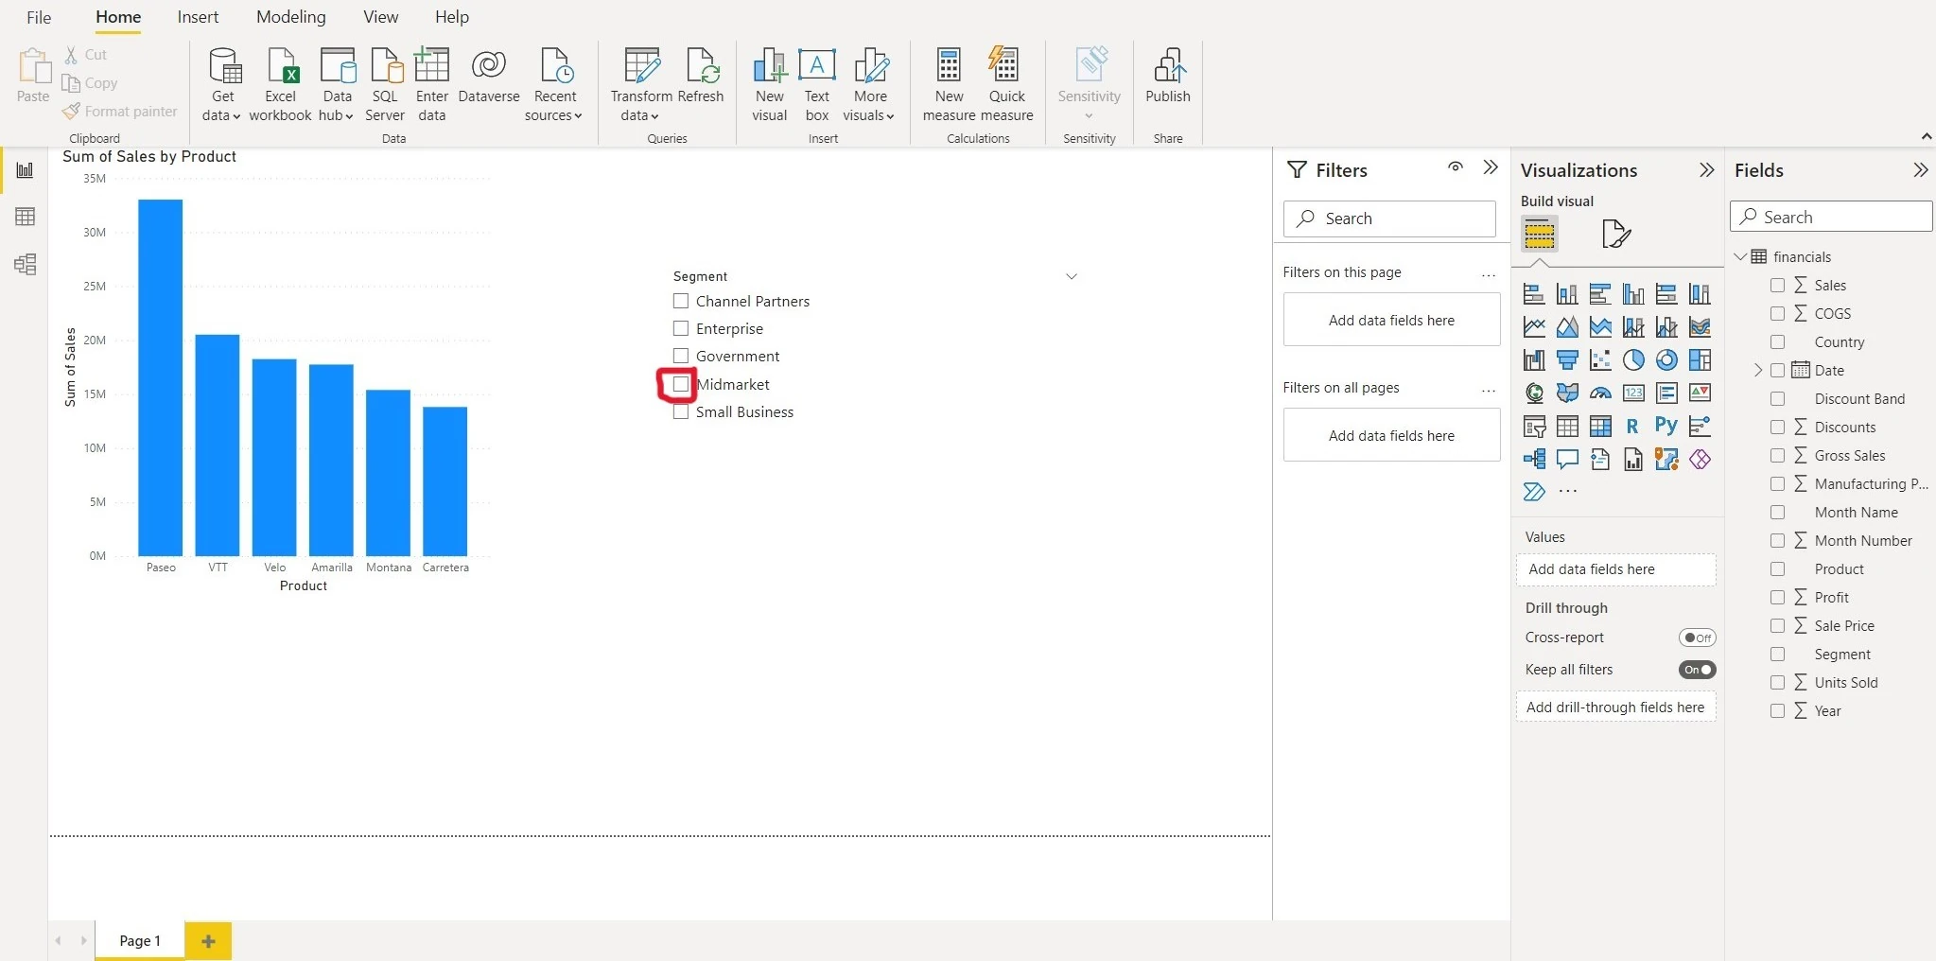Select the Funnel chart visual
This screenshot has width=1936, height=961.
(1567, 360)
